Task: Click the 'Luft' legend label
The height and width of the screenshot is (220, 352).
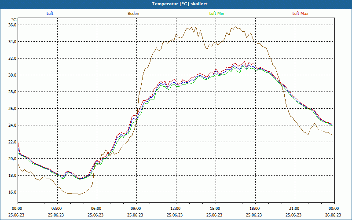Action: point(50,14)
